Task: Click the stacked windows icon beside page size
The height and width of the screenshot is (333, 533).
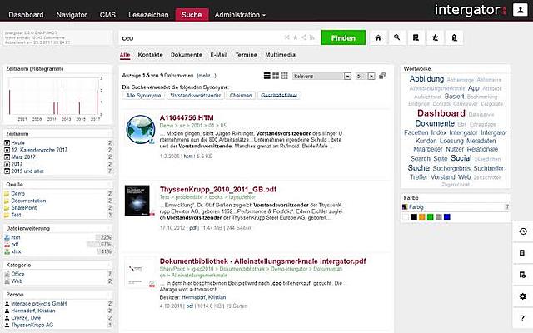Action: (x=382, y=76)
